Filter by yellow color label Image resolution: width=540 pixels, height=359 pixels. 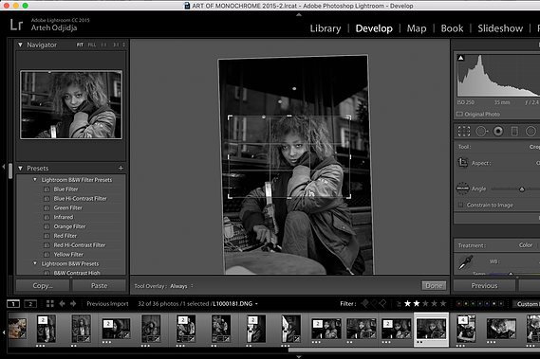click(466, 304)
